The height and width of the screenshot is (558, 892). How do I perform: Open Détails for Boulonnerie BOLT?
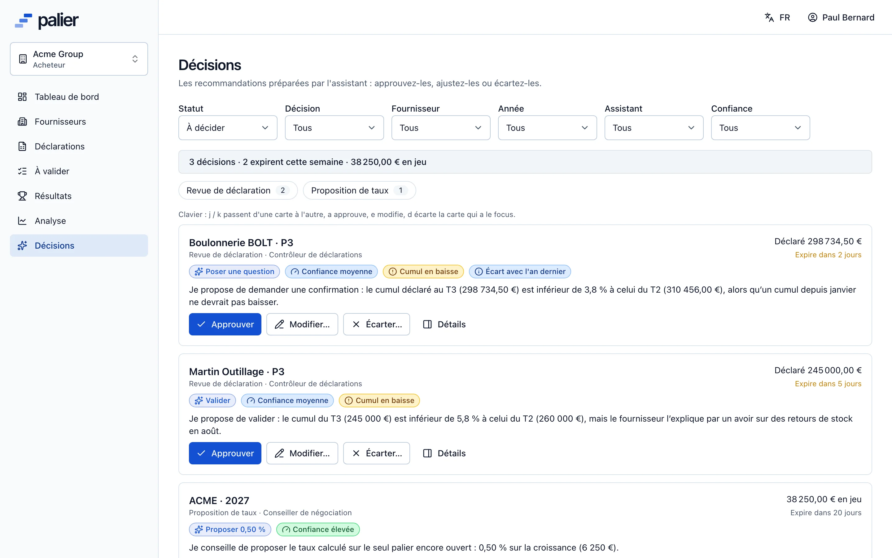444,324
